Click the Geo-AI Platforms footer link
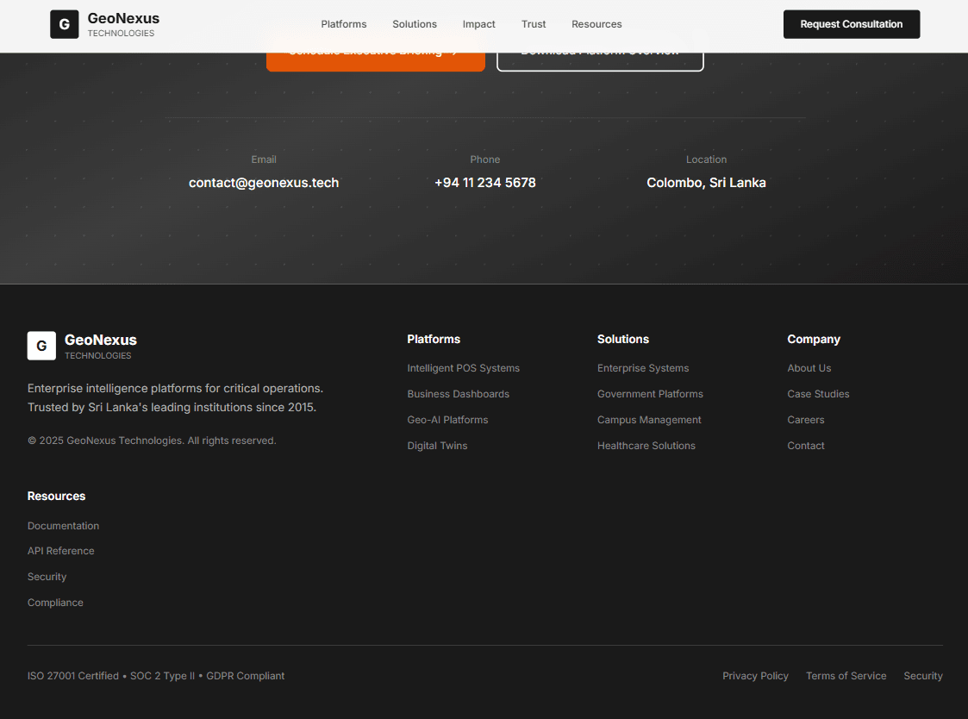Image resolution: width=968 pixels, height=719 pixels. (447, 419)
